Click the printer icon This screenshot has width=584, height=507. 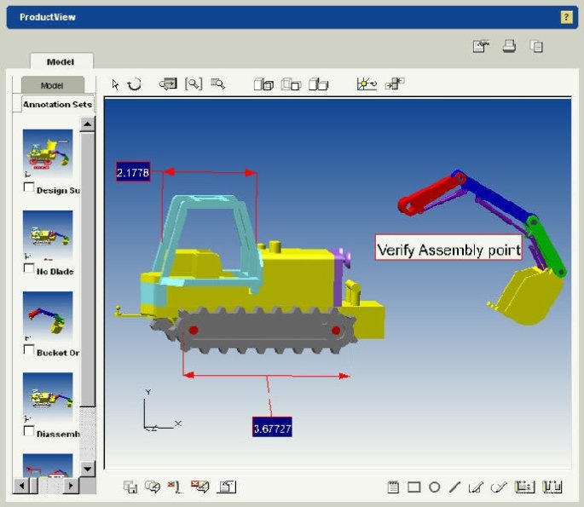[x=509, y=46]
